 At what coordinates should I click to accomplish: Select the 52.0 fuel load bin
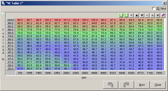tap(11, 49)
